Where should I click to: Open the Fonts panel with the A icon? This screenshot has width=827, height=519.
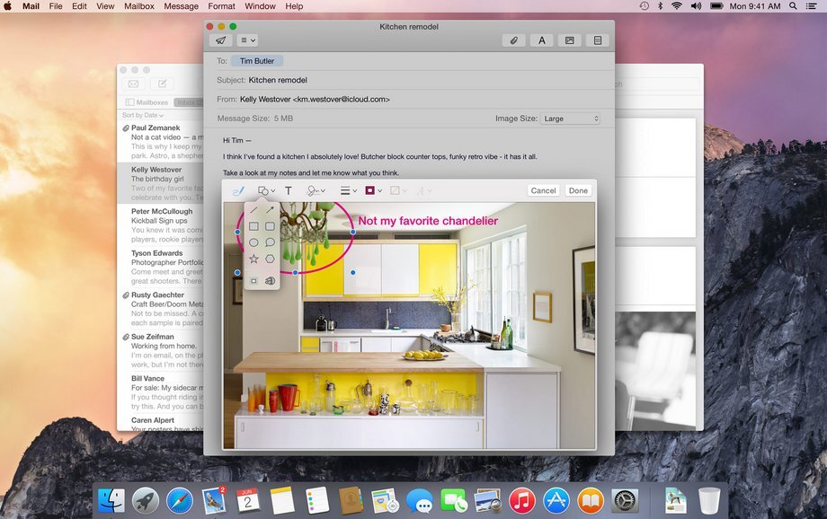540,40
